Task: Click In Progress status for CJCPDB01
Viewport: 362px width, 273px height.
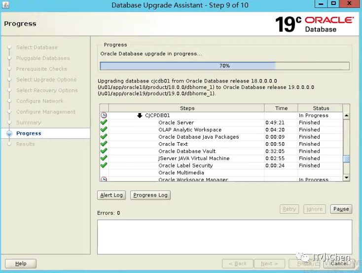Action: (314, 116)
